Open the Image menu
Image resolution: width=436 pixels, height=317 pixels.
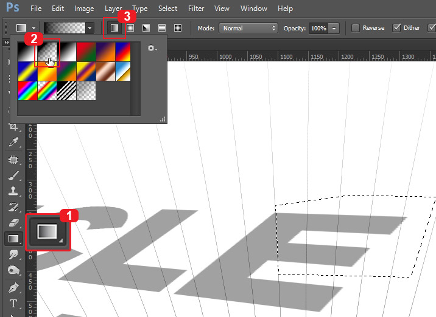click(x=84, y=9)
